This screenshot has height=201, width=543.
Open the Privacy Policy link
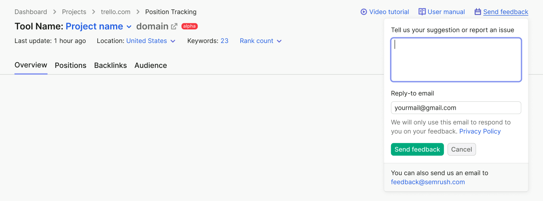(480, 131)
